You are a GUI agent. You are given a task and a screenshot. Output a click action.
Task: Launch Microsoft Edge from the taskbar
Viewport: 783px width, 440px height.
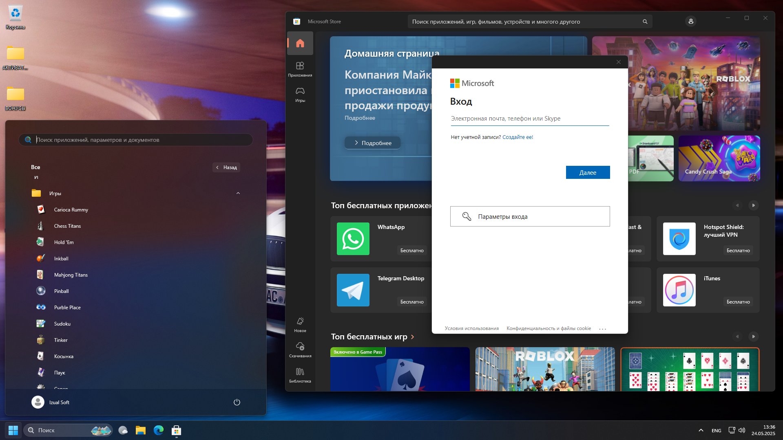(159, 430)
